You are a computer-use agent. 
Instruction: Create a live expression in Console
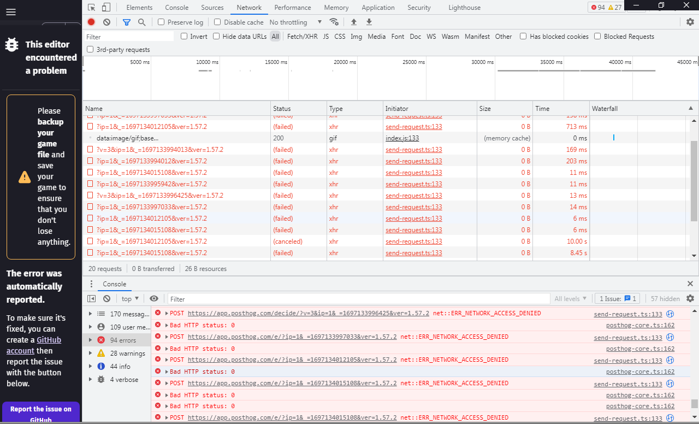(154, 298)
